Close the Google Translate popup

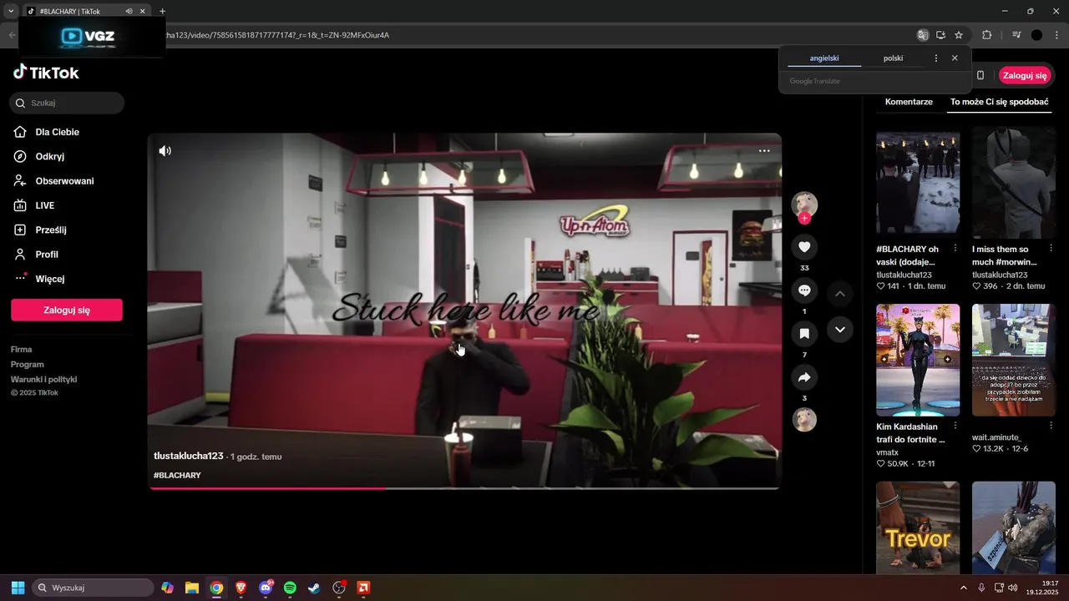click(955, 58)
